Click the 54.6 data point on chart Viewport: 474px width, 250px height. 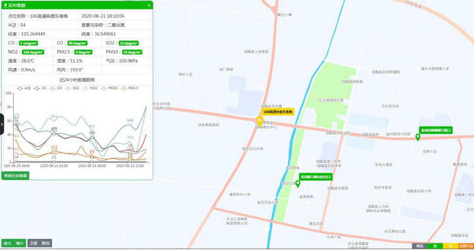130,124
